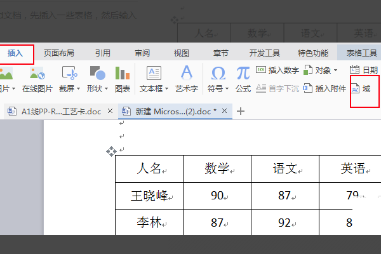Expand the 截屏 dropdown arrow
This screenshot has height=254, width=381.
click(x=79, y=89)
